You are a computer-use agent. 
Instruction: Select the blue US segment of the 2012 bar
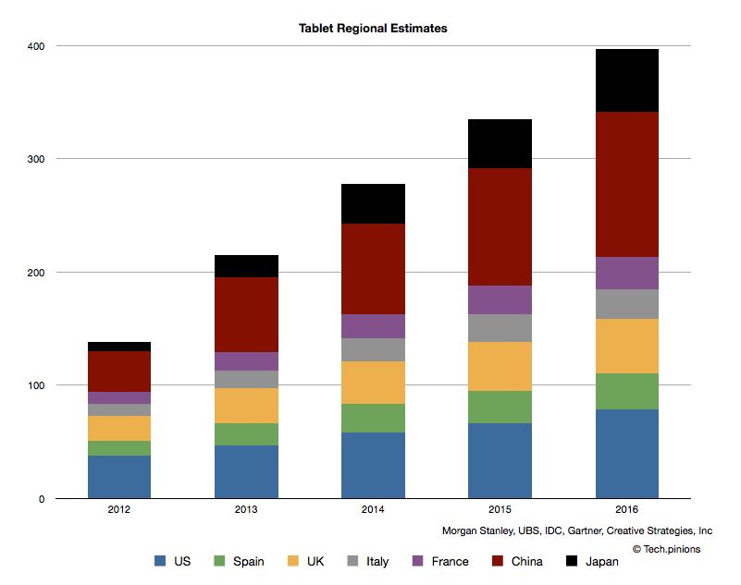119,477
